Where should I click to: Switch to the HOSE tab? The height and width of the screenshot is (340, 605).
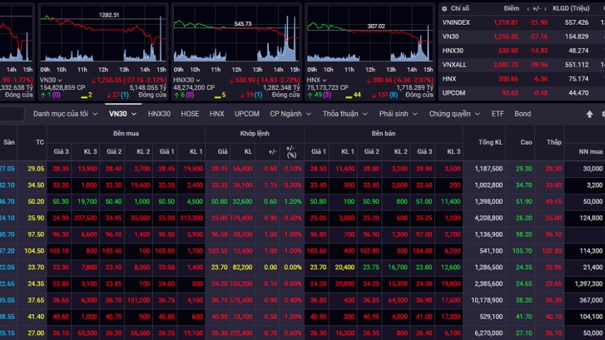pos(190,113)
